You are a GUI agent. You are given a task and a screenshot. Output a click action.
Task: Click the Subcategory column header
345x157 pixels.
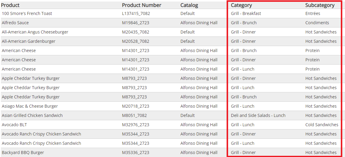(x=320, y=5)
